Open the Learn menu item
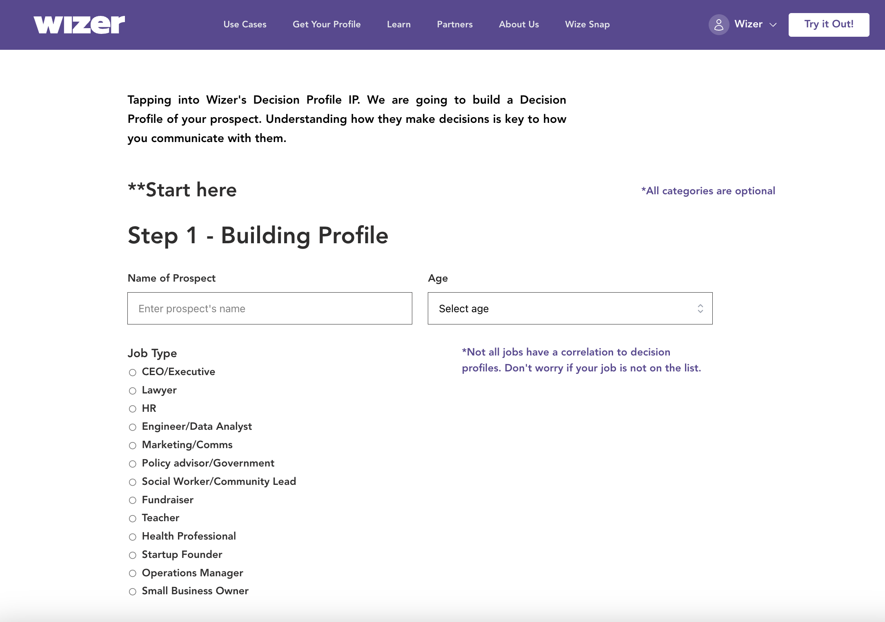 tap(399, 24)
